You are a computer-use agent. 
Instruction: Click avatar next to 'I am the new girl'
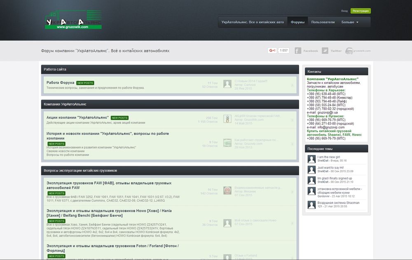pyautogui.click(x=311, y=159)
